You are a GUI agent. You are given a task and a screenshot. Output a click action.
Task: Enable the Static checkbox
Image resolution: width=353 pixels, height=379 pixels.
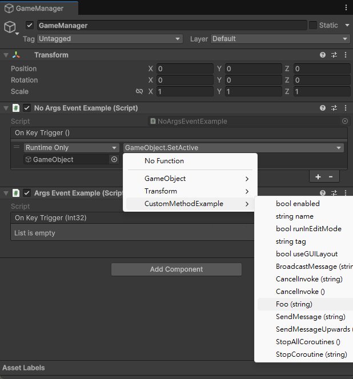[312, 25]
